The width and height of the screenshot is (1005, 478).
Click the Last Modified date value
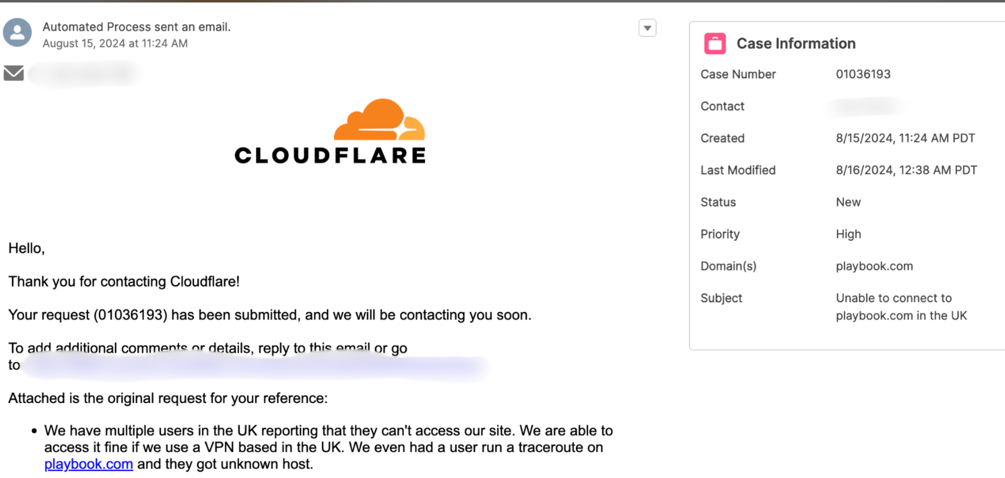click(x=907, y=170)
